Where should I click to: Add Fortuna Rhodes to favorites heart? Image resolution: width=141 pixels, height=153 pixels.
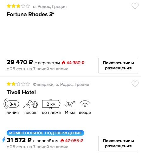pos(135,6)
